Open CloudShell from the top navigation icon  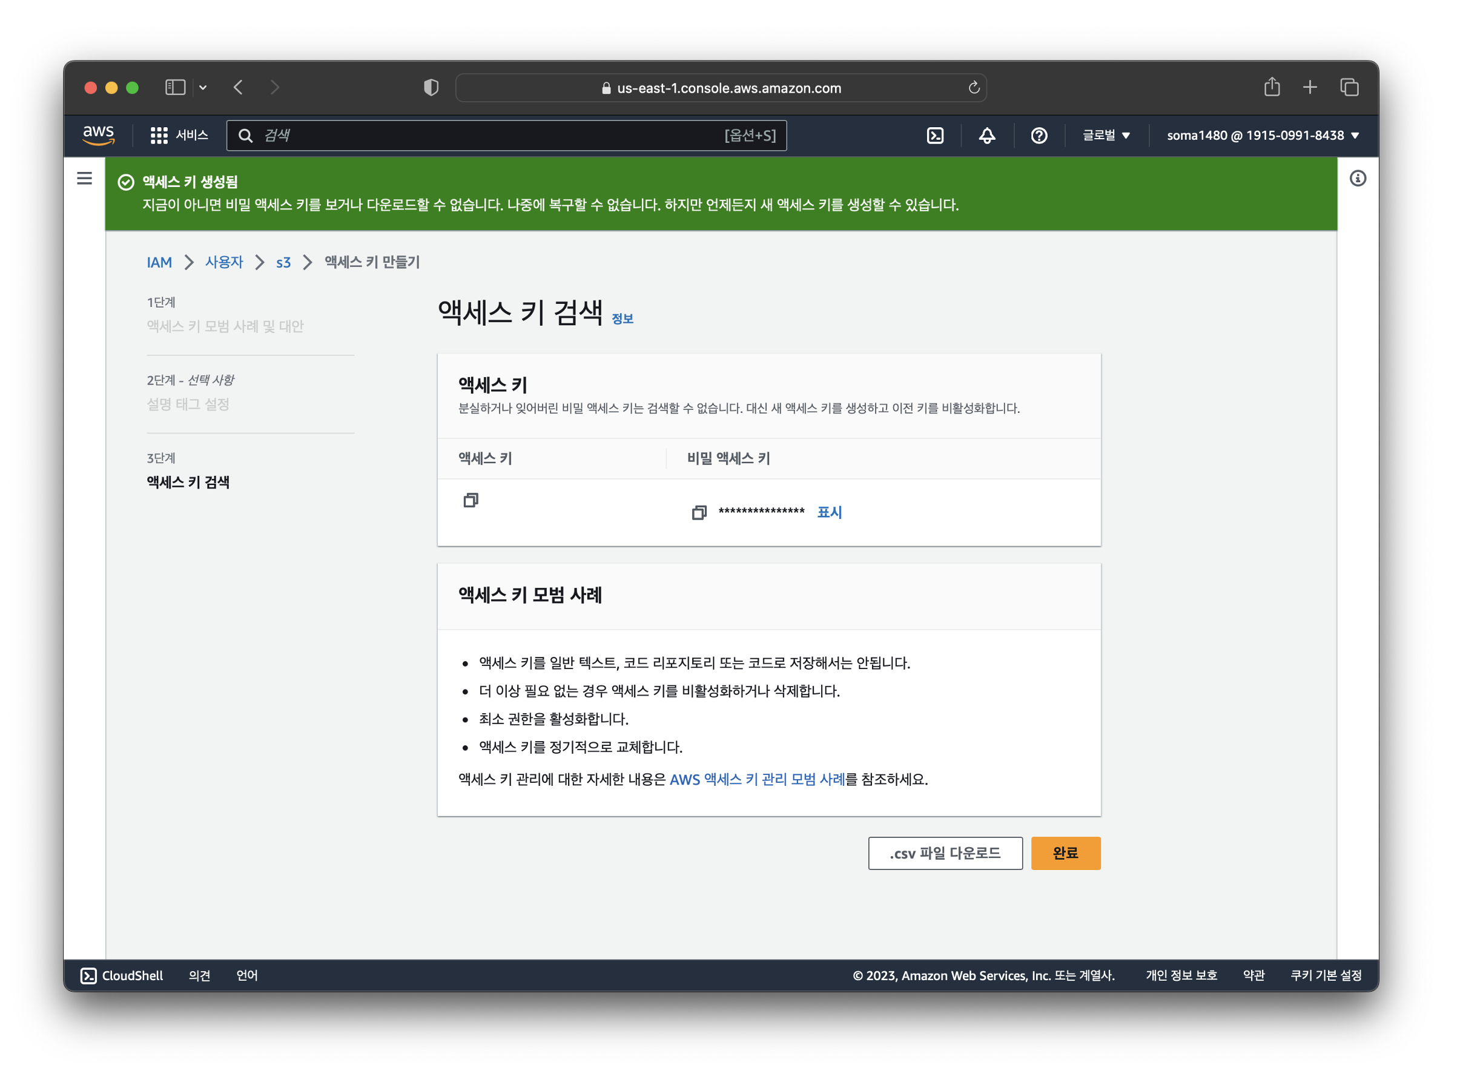(x=936, y=136)
